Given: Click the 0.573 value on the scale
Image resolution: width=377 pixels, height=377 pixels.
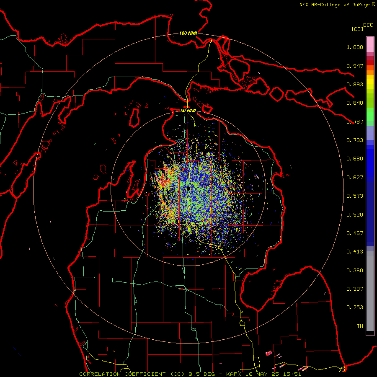Looking at the screenshot, I should pos(355,196).
